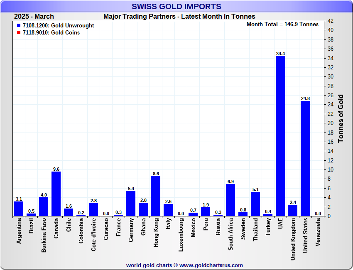Click the Tonnes of Gold axis title
The width and height of the screenshot is (353, 270).
coord(341,118)
